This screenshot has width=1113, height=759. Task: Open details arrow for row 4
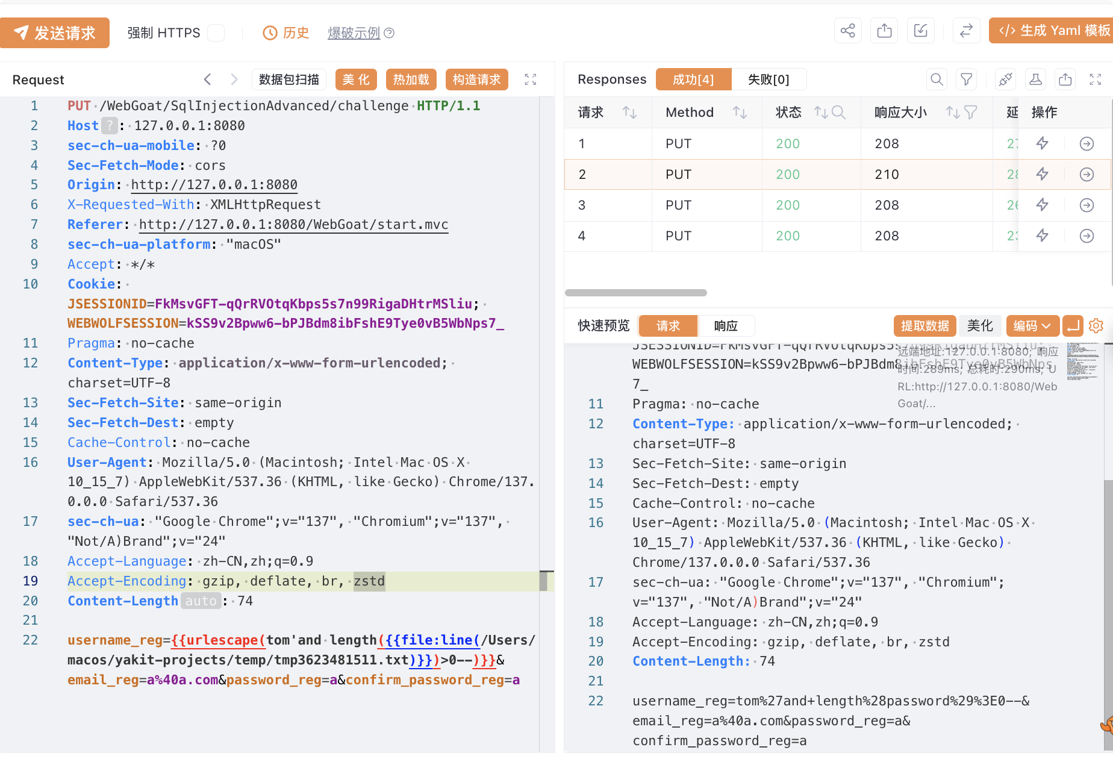click(1086, 236)
